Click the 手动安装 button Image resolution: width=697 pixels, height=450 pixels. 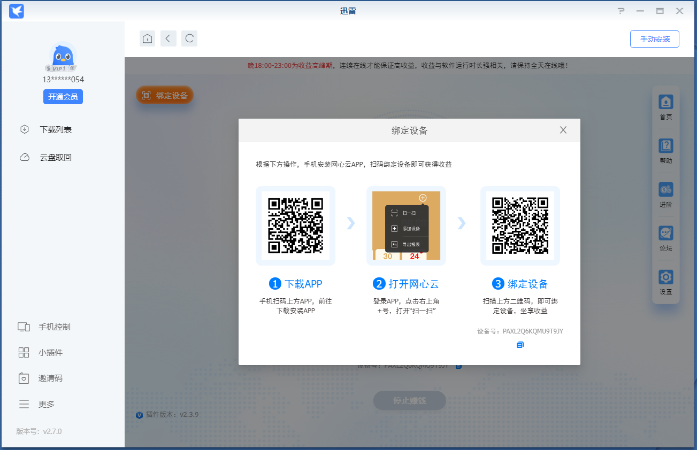point(655,39)
